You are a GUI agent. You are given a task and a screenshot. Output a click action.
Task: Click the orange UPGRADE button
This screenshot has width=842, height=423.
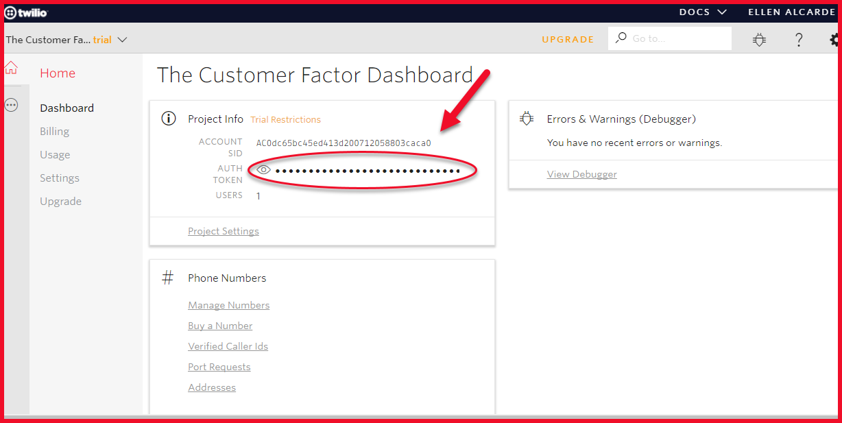tap(568, 39)
